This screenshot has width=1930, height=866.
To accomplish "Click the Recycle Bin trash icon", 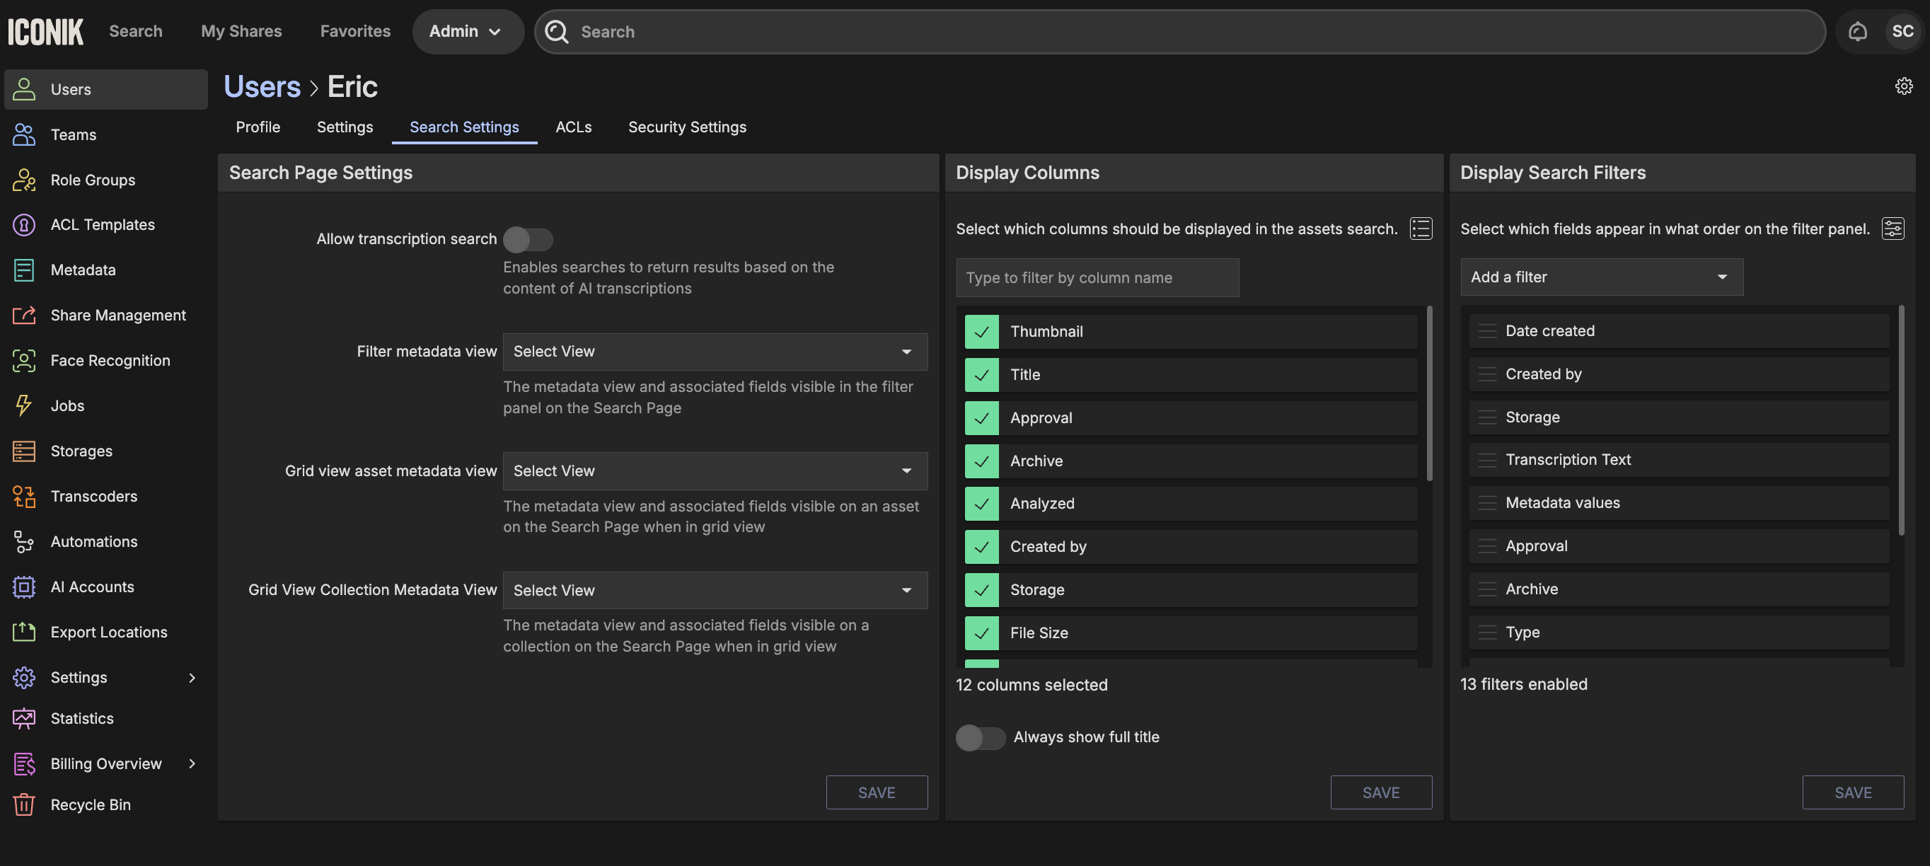I will 23,804.
